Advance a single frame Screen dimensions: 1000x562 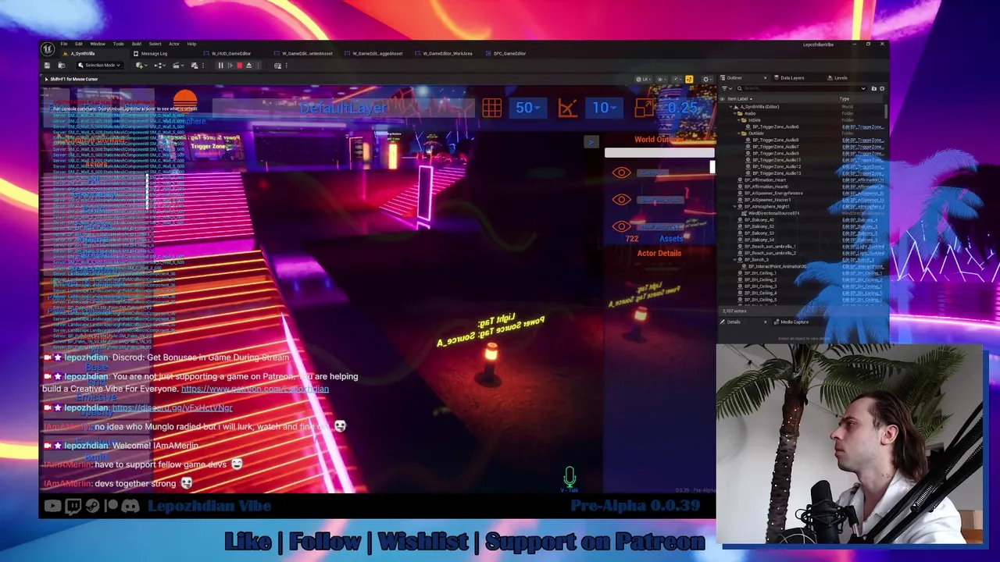pyautogui.click(x=230, y=66)
